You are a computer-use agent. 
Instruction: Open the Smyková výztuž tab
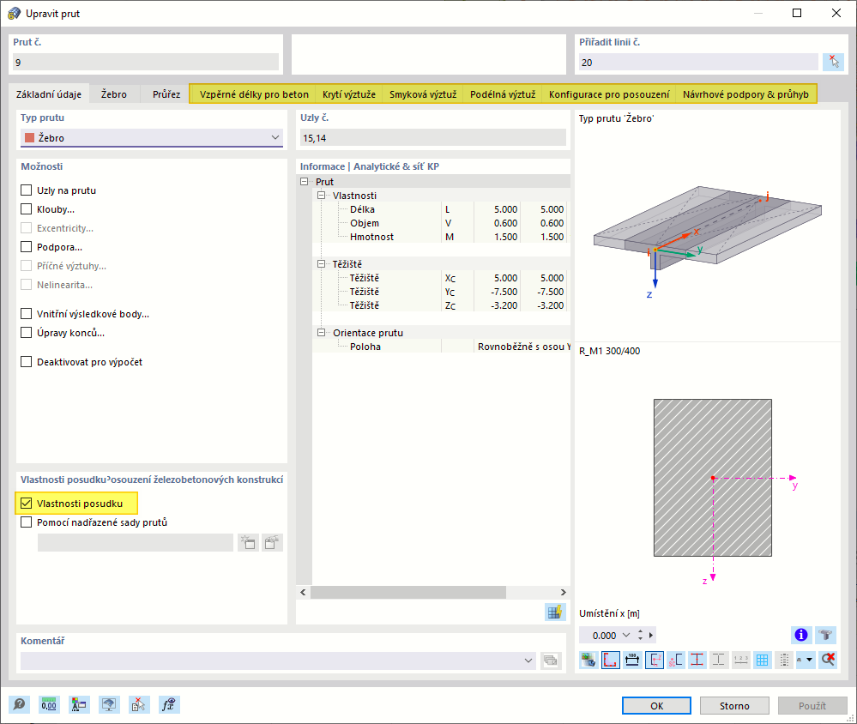coord(422,94)
